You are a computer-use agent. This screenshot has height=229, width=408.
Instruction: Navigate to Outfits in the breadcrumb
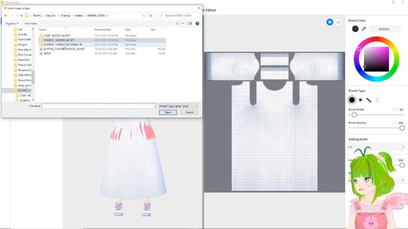[x=78, y=15]
